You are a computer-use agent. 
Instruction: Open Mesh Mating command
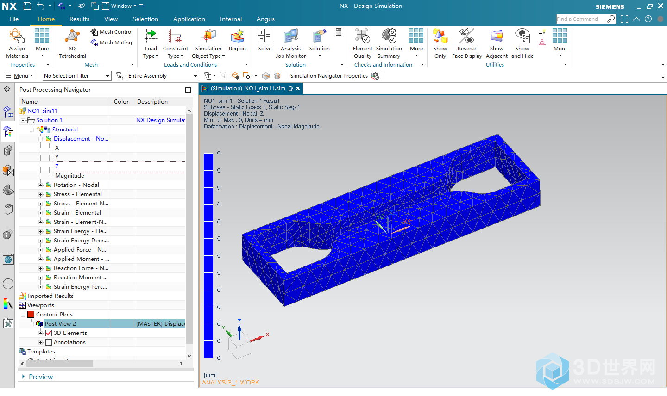(x=112, y=43)
